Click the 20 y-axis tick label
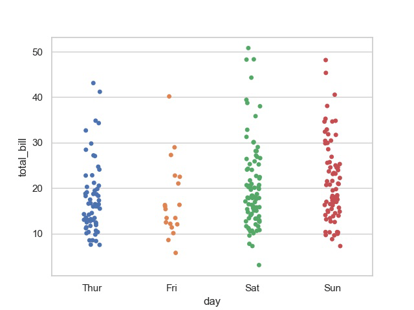 (39, 188)
